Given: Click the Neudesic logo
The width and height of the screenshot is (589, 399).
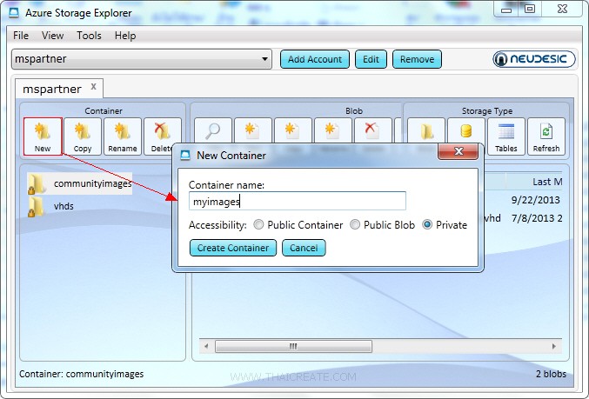Looking at the screenshot, I should coord(534,59).
